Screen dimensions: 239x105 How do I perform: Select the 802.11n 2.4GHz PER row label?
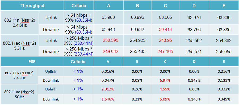19,75
